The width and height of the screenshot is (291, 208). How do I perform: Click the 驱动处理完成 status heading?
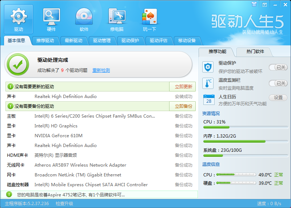pos(53,60)
